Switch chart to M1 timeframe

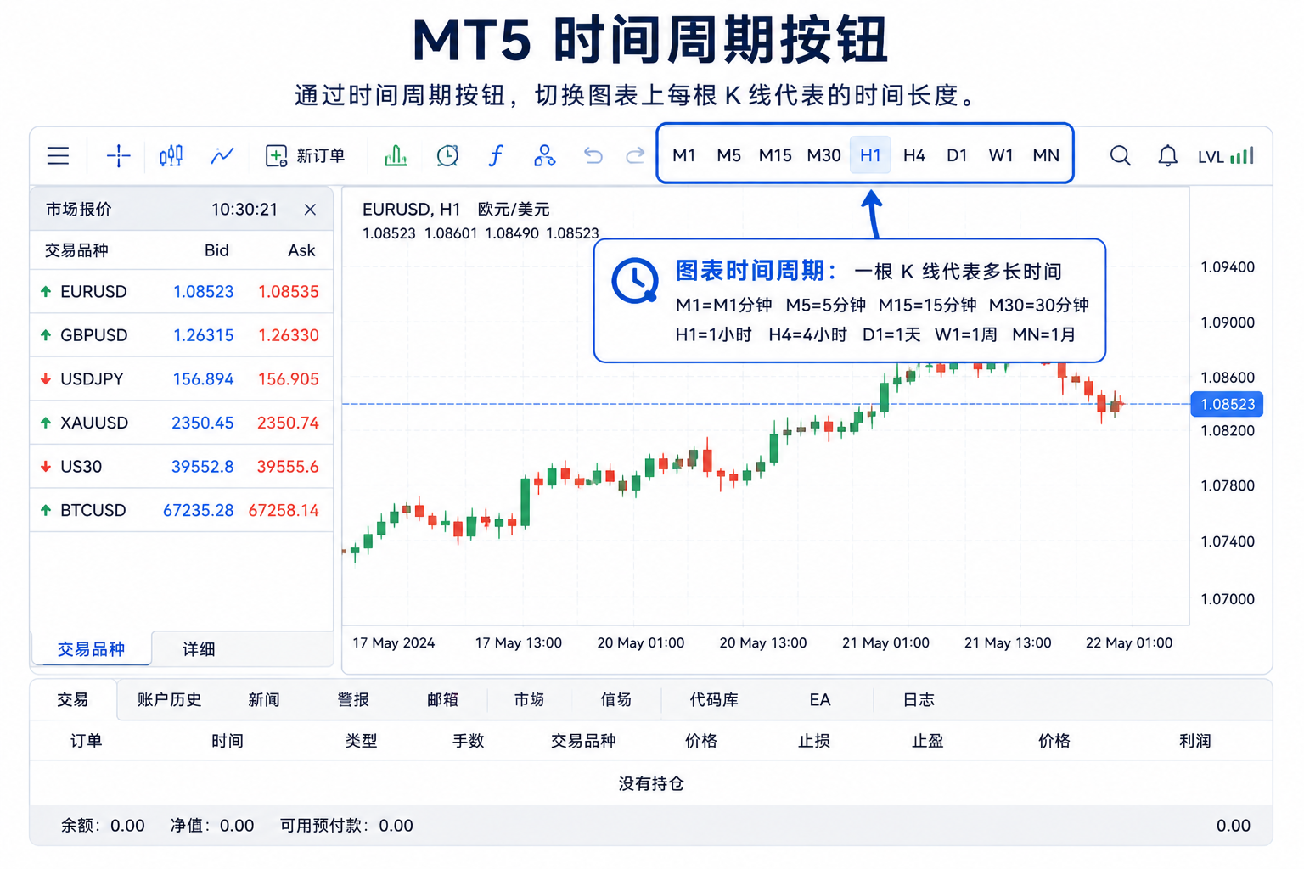683,155
